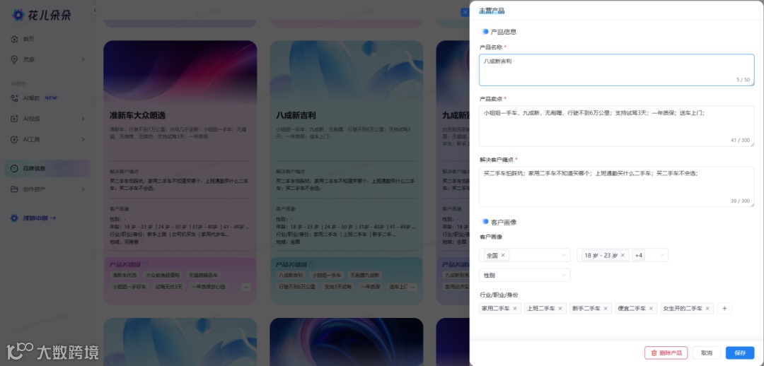
Task: Open 灵感 menu item
Action: click(47, 59)
